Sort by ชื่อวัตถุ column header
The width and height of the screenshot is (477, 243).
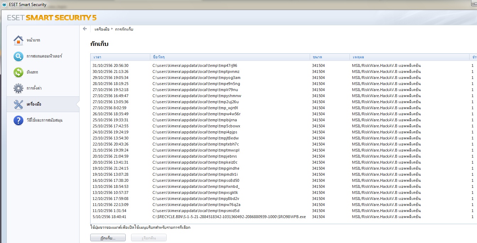tap(230, 57)
